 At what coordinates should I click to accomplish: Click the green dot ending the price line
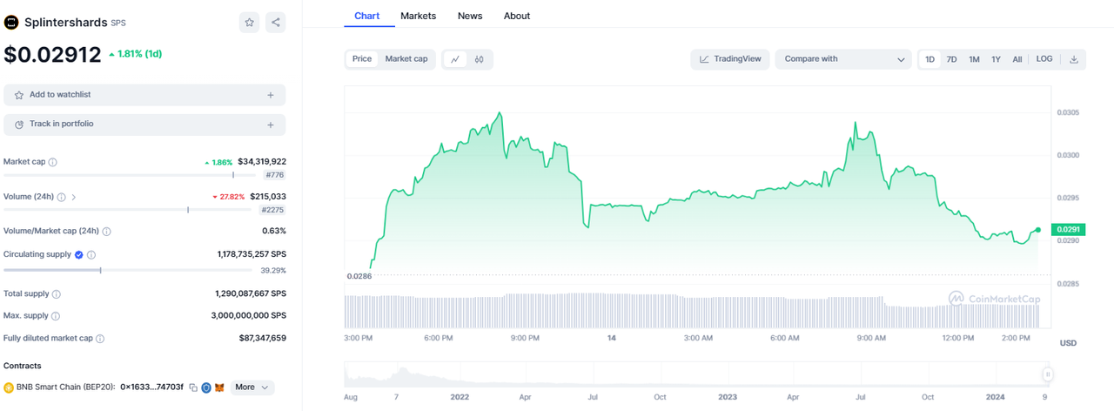point(1038,230)
